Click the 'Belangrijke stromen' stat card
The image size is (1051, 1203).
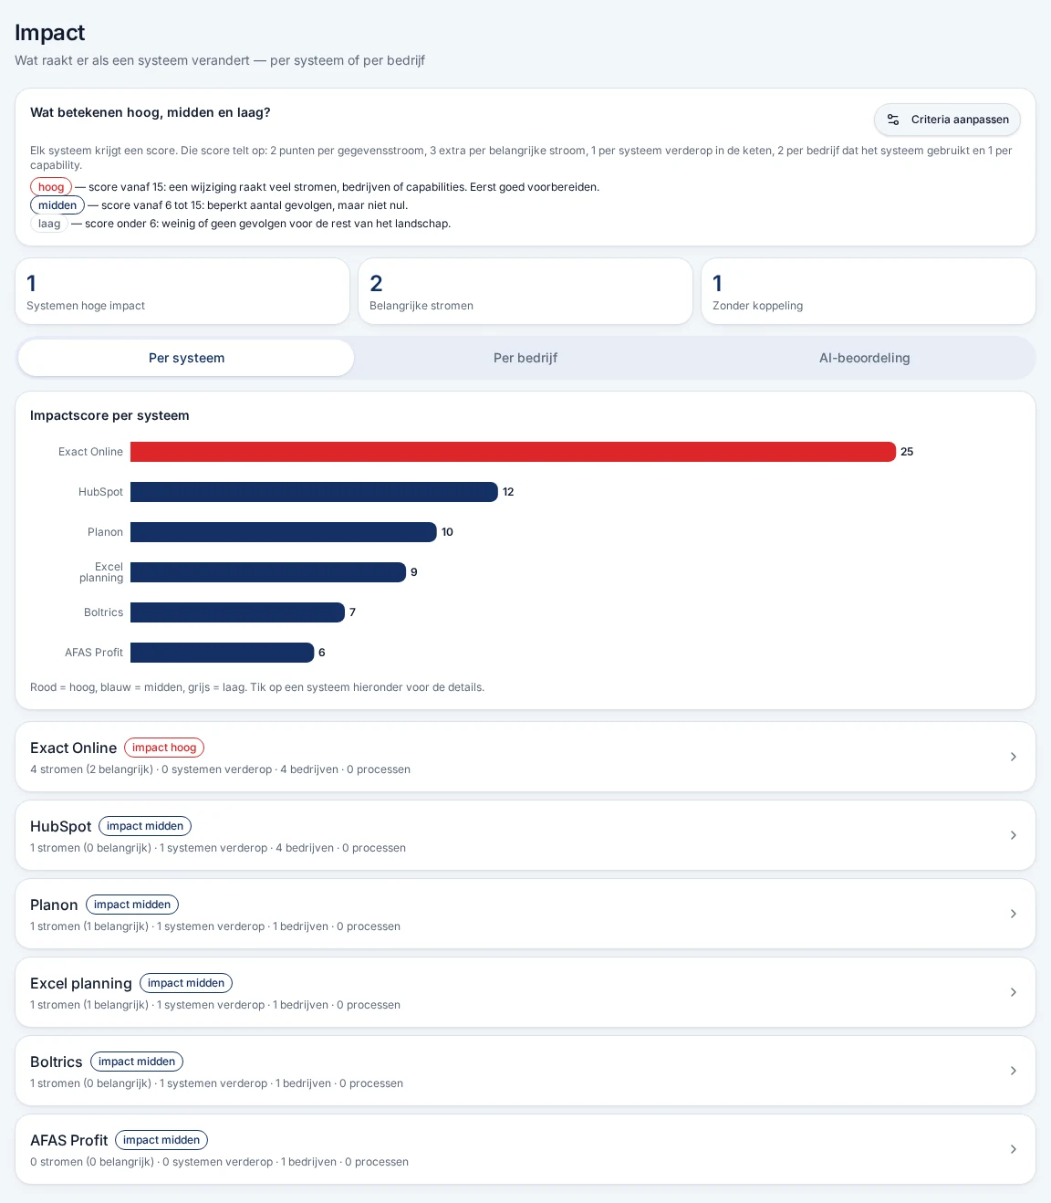(525, 291)
